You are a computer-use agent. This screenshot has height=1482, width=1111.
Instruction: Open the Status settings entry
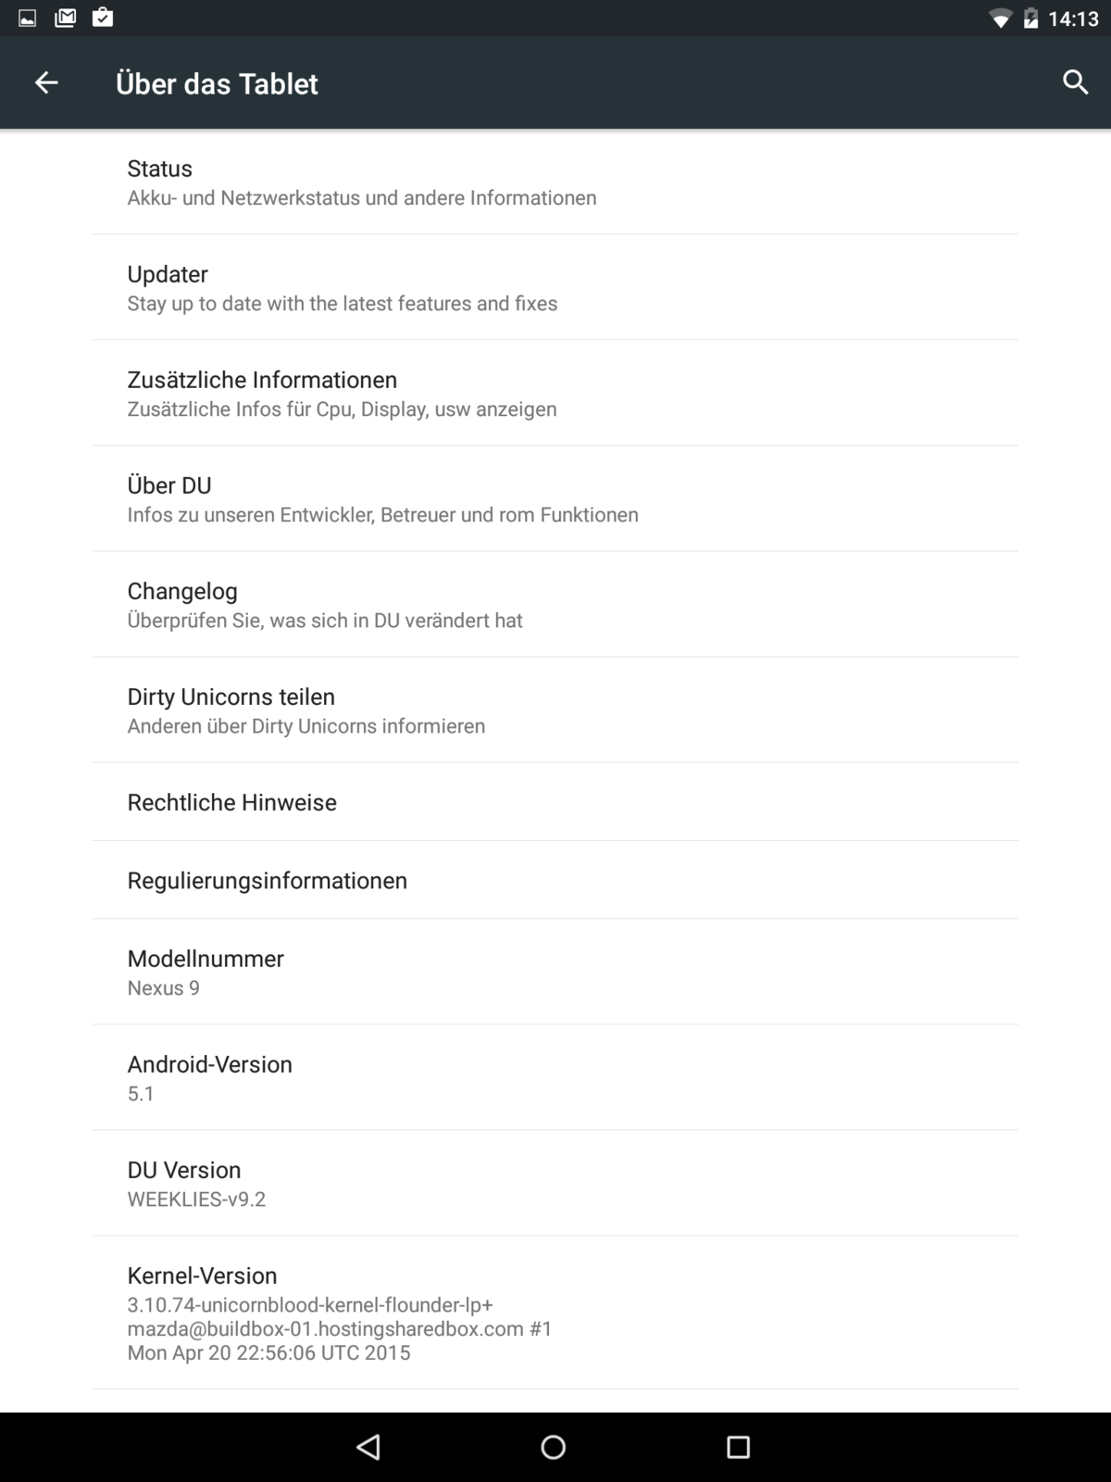tap(555, 182)
